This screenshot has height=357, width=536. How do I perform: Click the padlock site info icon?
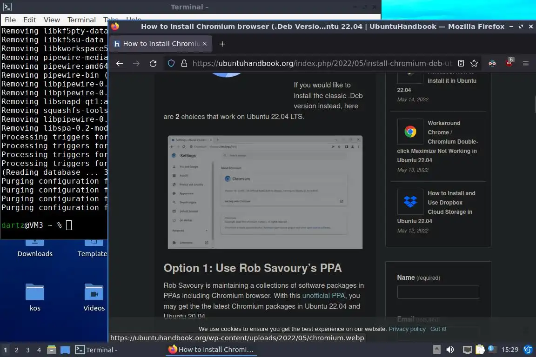click(x=184, y=64)
